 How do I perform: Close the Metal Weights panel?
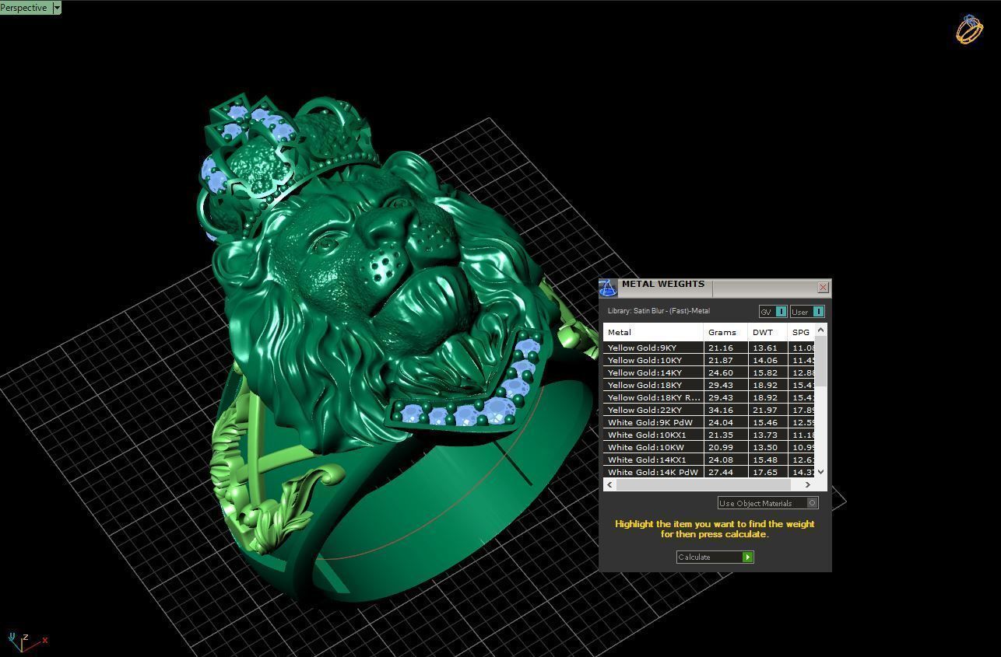coord(823,287)
